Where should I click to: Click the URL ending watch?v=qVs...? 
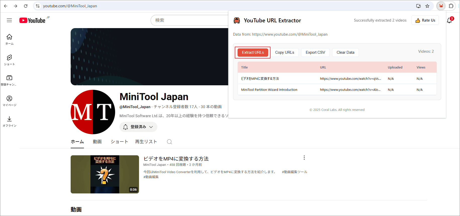(x=350, y=79)
